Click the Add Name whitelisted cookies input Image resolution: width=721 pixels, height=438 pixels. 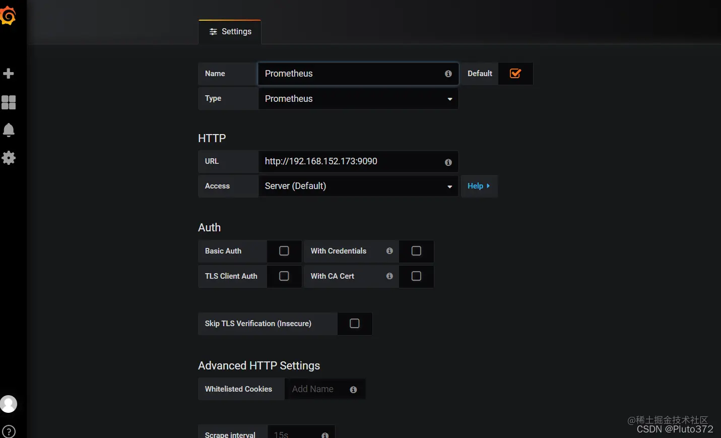pyautogui.click(x=325, y=389)
